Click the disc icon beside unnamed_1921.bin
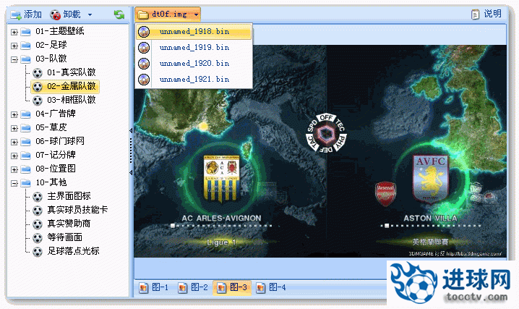Image resolution: width=519 pixels, height=309 pixels. coord(144,80)
